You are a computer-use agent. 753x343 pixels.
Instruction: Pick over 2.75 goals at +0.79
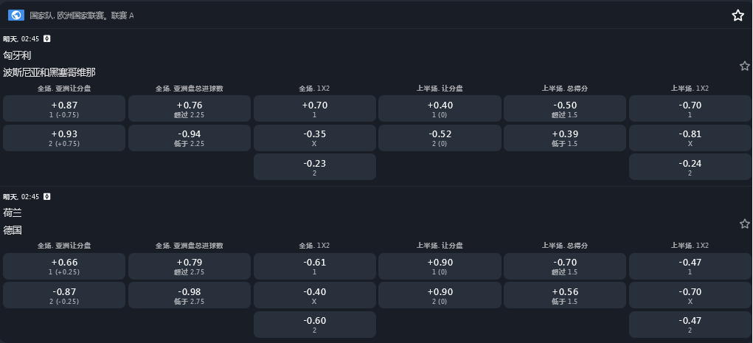(190, 266)
